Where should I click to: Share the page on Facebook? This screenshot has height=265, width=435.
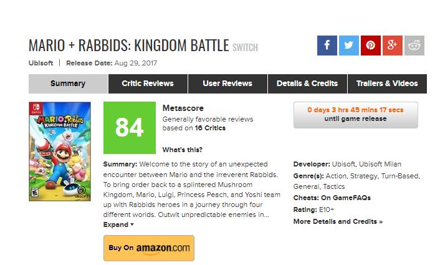coord(327,46)
